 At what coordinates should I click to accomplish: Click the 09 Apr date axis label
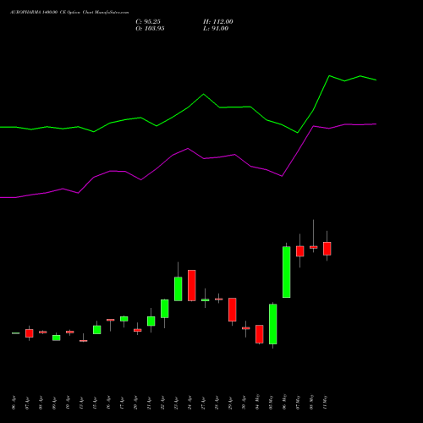pyautogui.click(x=55, y=403)
